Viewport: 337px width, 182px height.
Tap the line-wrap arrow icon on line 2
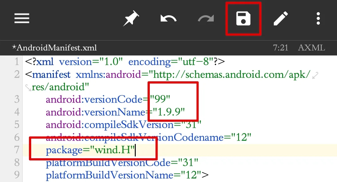tap(315, 75)
